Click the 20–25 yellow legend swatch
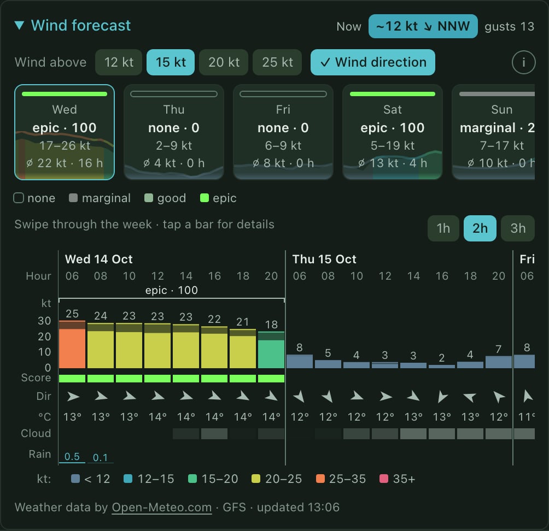This screenshot has height=531, width=549. (256, 479)
